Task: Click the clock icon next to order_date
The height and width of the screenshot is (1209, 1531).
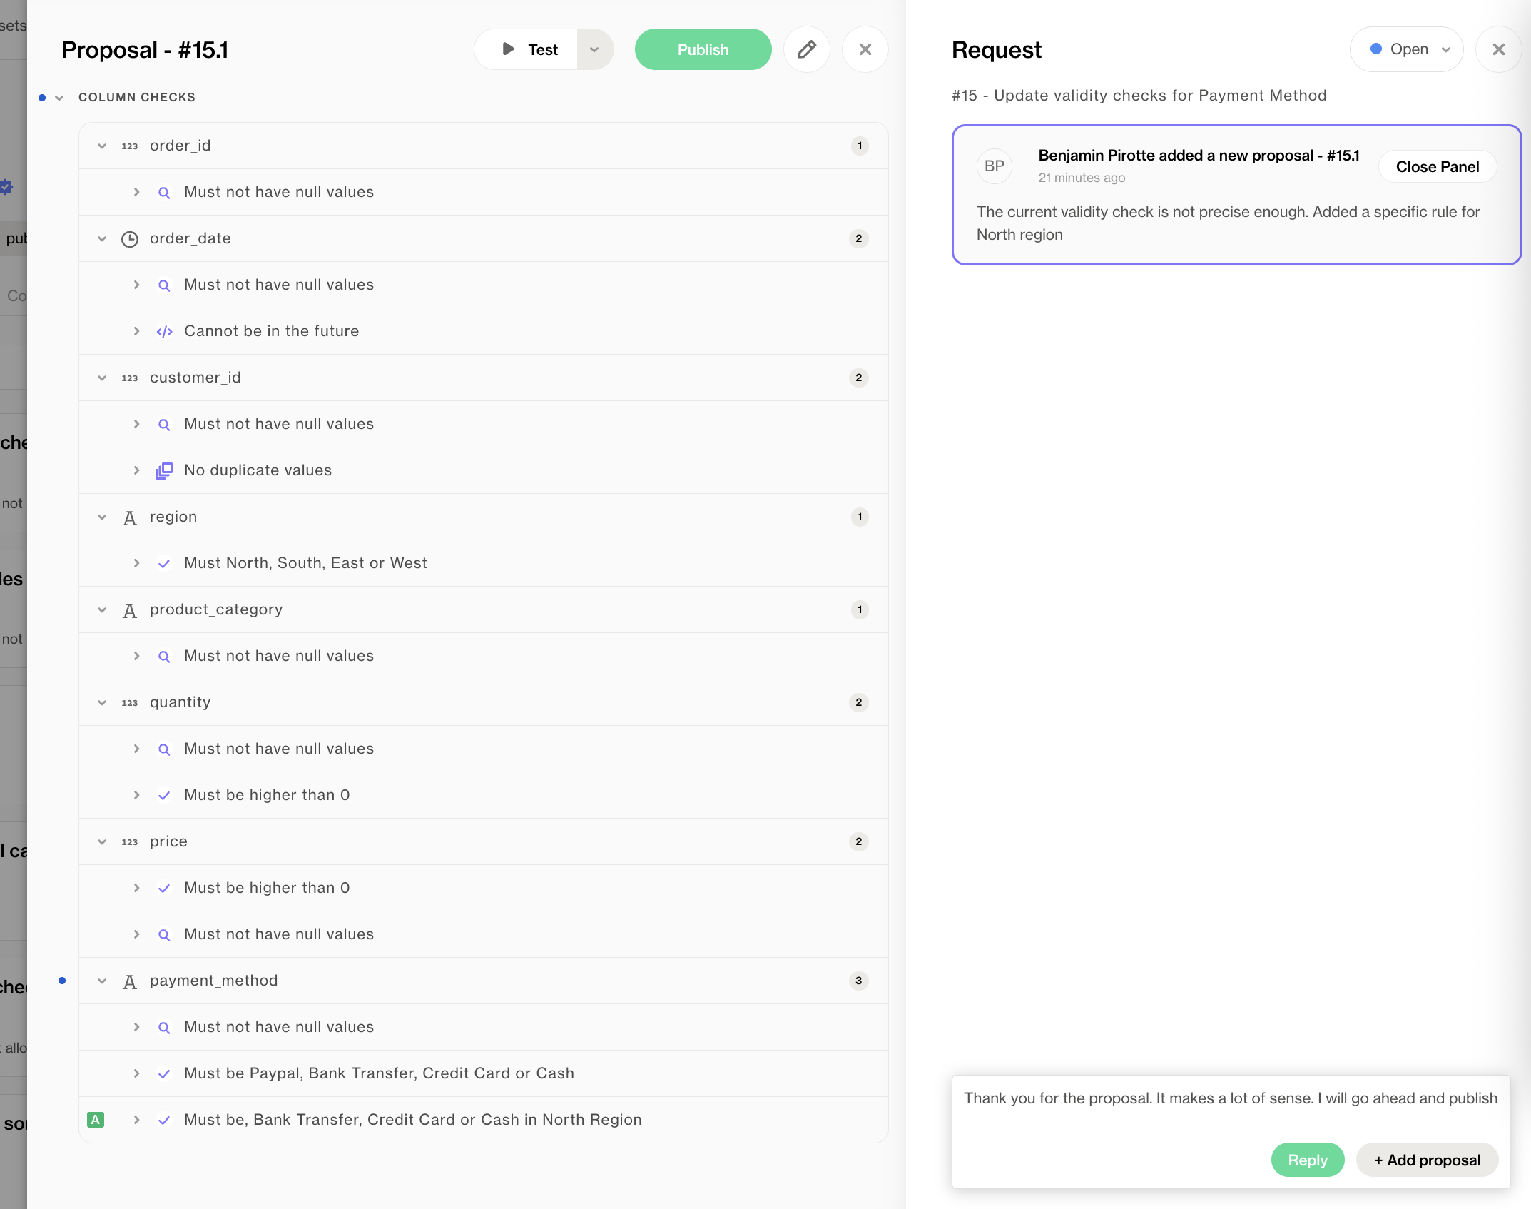Action: click(x=130, y=238)
